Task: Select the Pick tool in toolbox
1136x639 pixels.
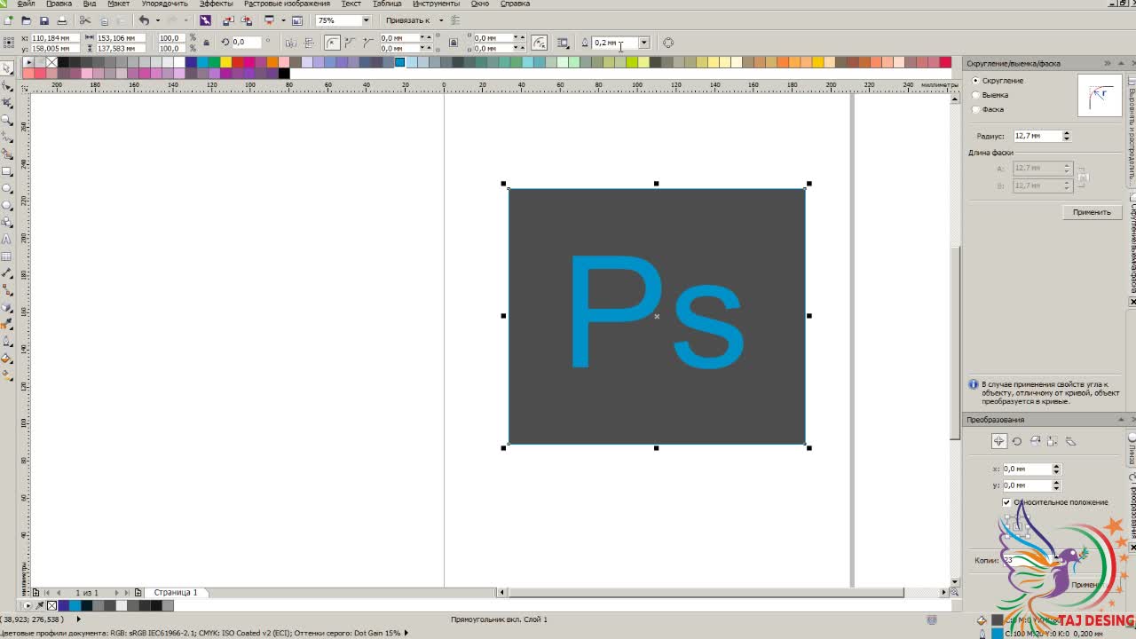Action: (x=7, y=68)
